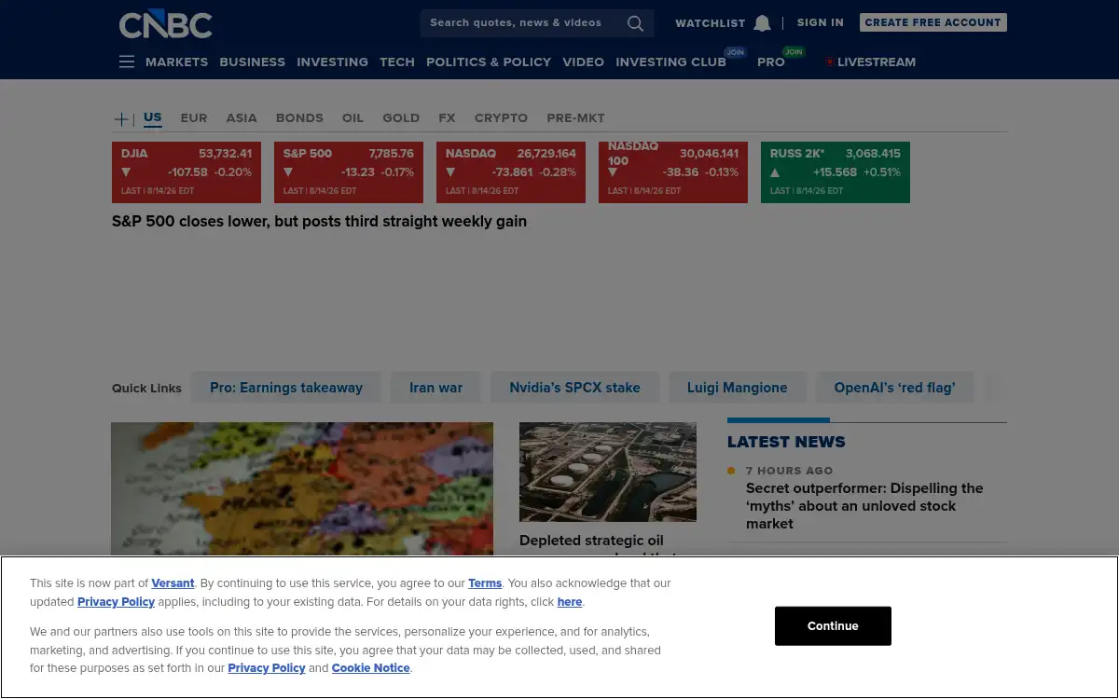
Task: Open the BUSINESS menu
Action: click(253, 62)
